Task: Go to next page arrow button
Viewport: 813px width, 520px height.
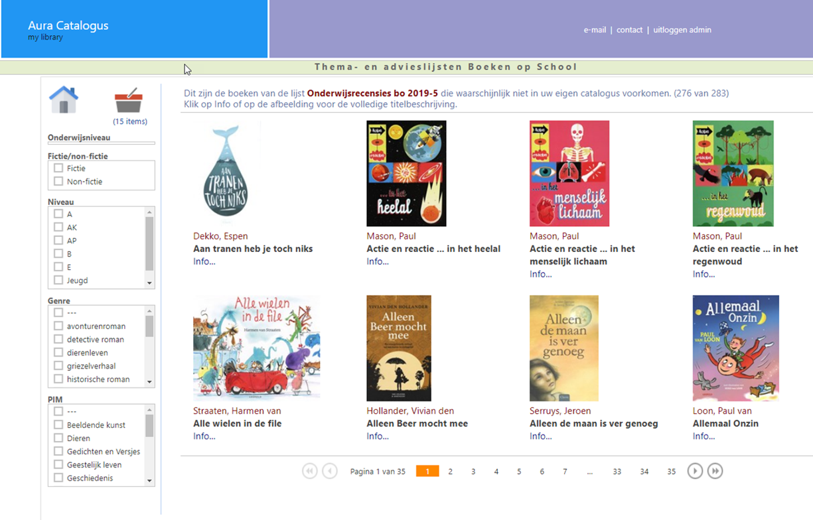Action: coord(695,471)
